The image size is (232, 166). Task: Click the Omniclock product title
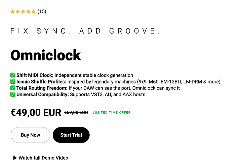[x=46, y=55]
